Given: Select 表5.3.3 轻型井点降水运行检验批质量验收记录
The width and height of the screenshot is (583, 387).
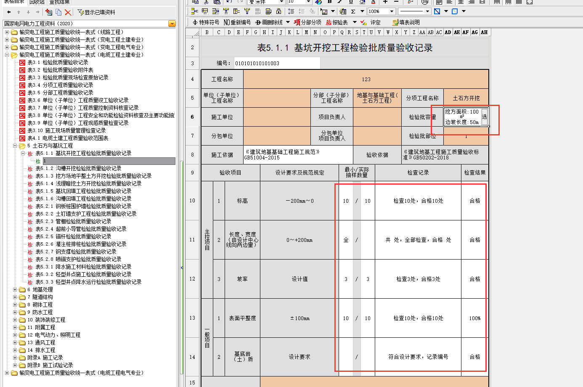Looking at the screenshot, I should (88, 282).
